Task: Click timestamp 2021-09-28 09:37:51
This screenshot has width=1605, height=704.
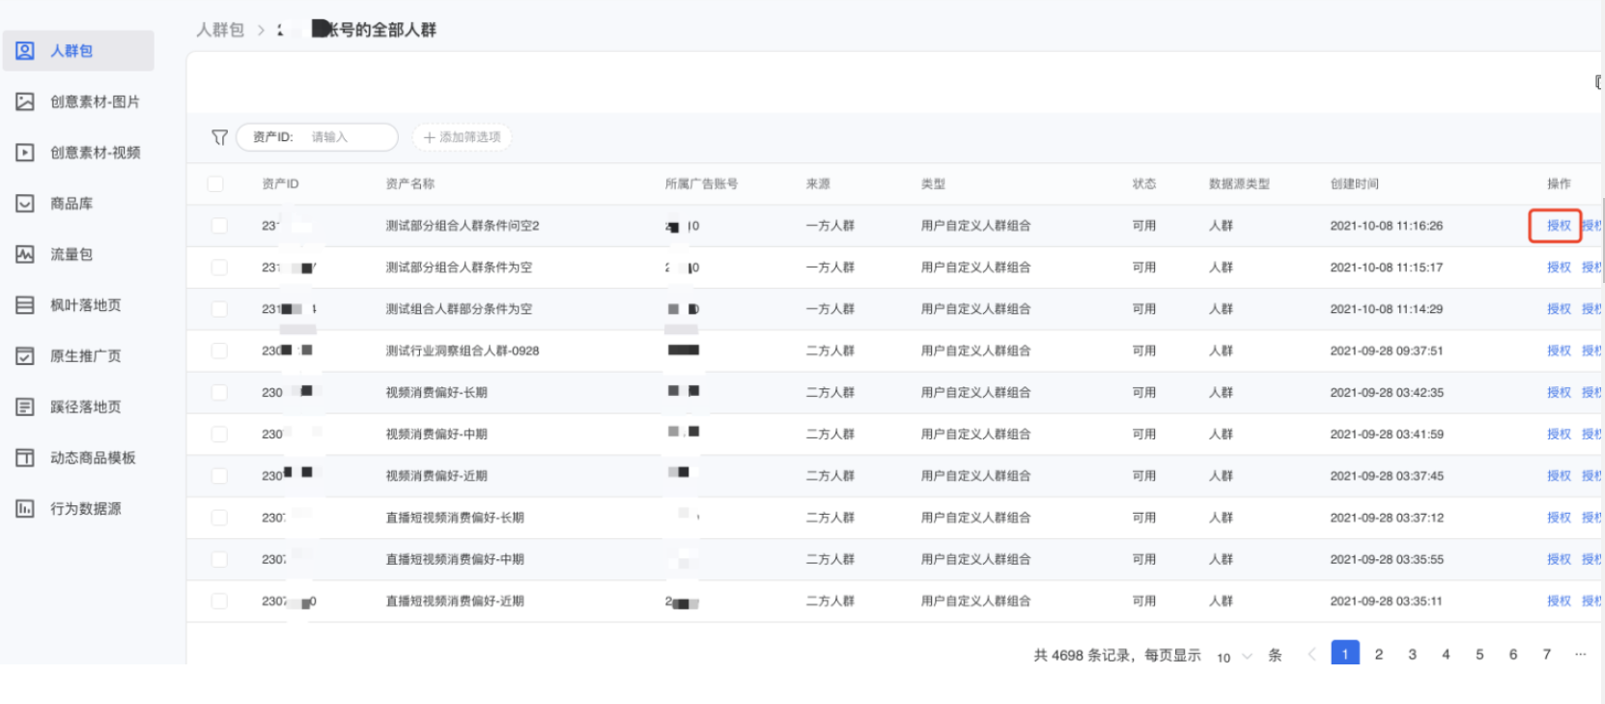Action: click(x=1387, y=351)
